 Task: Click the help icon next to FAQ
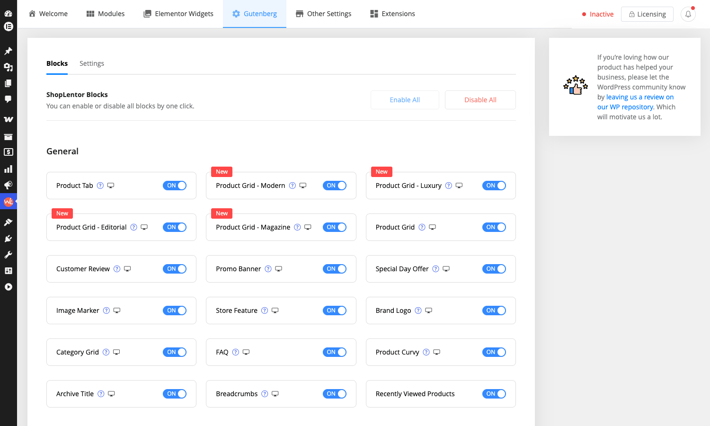(236, 352)
